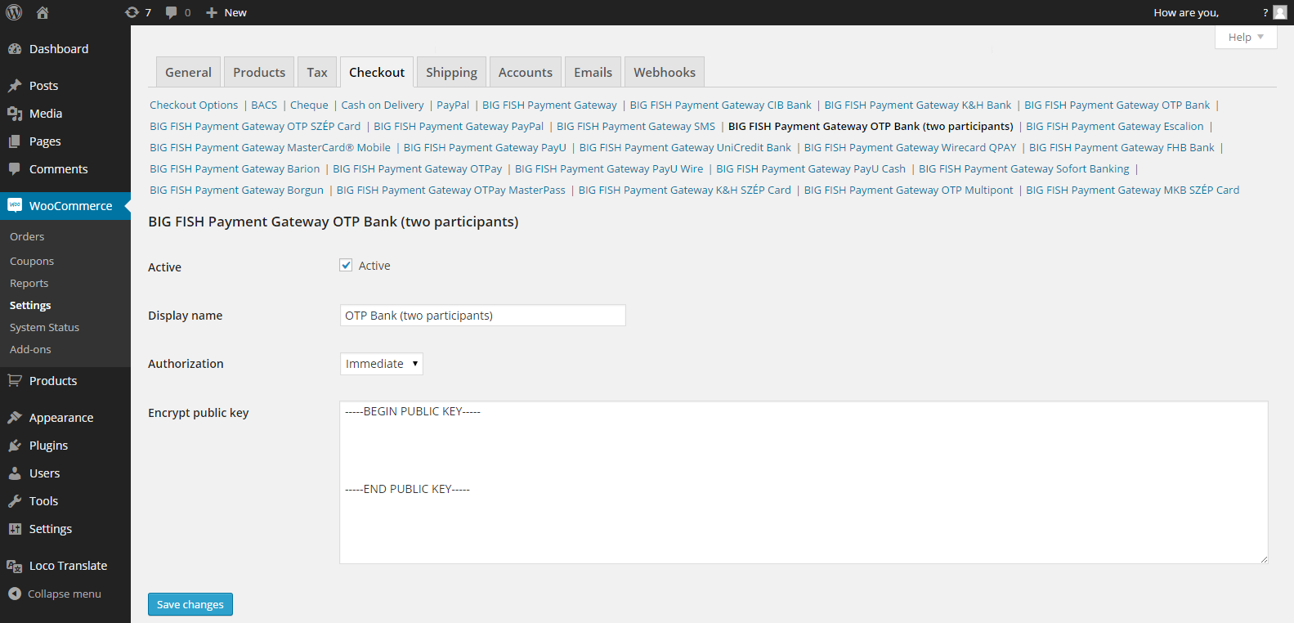Image resolution: width=1294 pixels, height=623 pixels.
Task: Click the Plugins plug icon
Action: pos(15,446)
